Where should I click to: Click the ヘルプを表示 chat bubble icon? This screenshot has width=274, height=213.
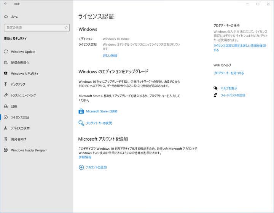215,88
